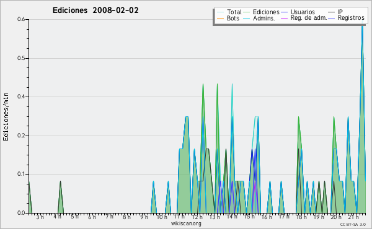Click the '17 h' x-axis label
This screenshot has width=372, height=229.
[x=284, y=217]
